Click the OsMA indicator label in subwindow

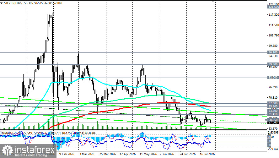(x=16, y=133)
